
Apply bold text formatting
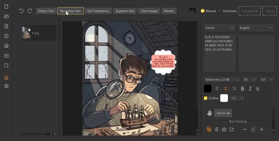pos(242,89)
